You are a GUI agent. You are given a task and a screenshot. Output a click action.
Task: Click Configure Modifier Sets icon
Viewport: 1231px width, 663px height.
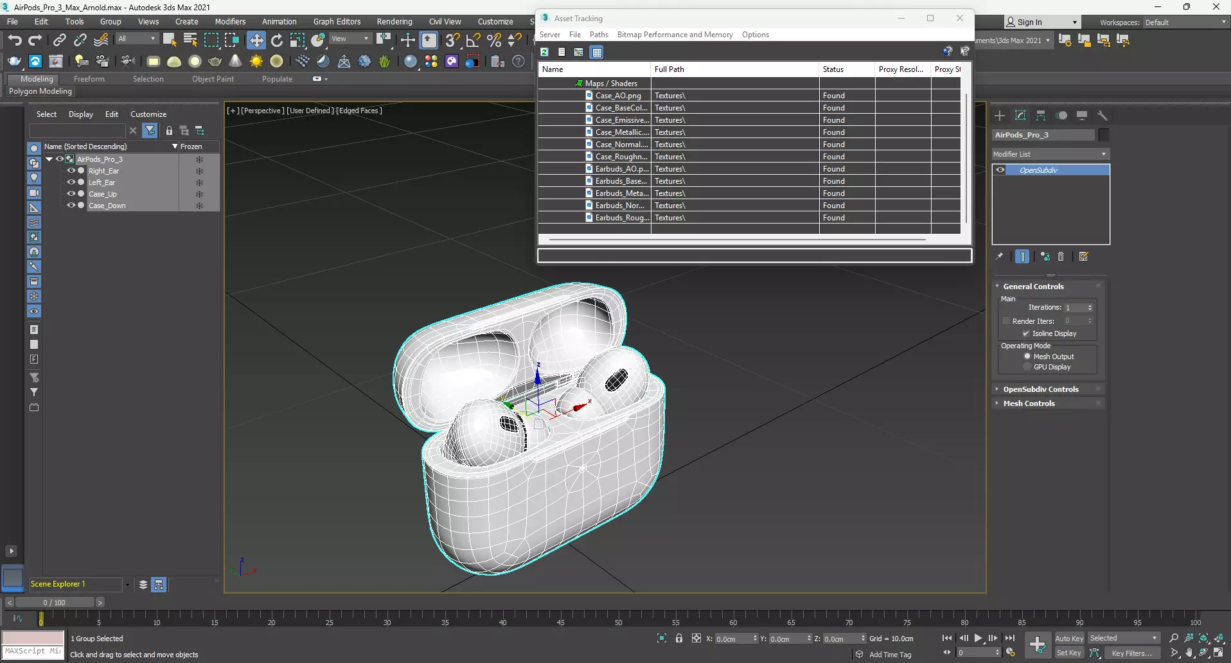1084,257
